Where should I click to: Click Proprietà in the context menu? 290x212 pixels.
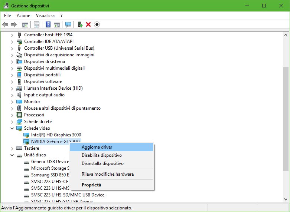[91, 185]
